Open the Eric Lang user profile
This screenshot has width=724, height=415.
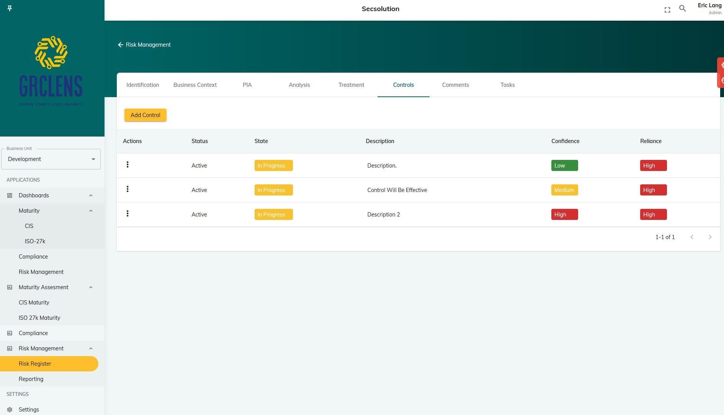tap(709, 8)
